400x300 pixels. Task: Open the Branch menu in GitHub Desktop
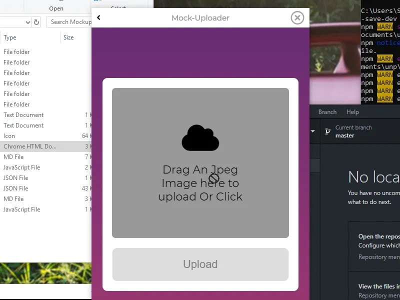coord(327,112)
